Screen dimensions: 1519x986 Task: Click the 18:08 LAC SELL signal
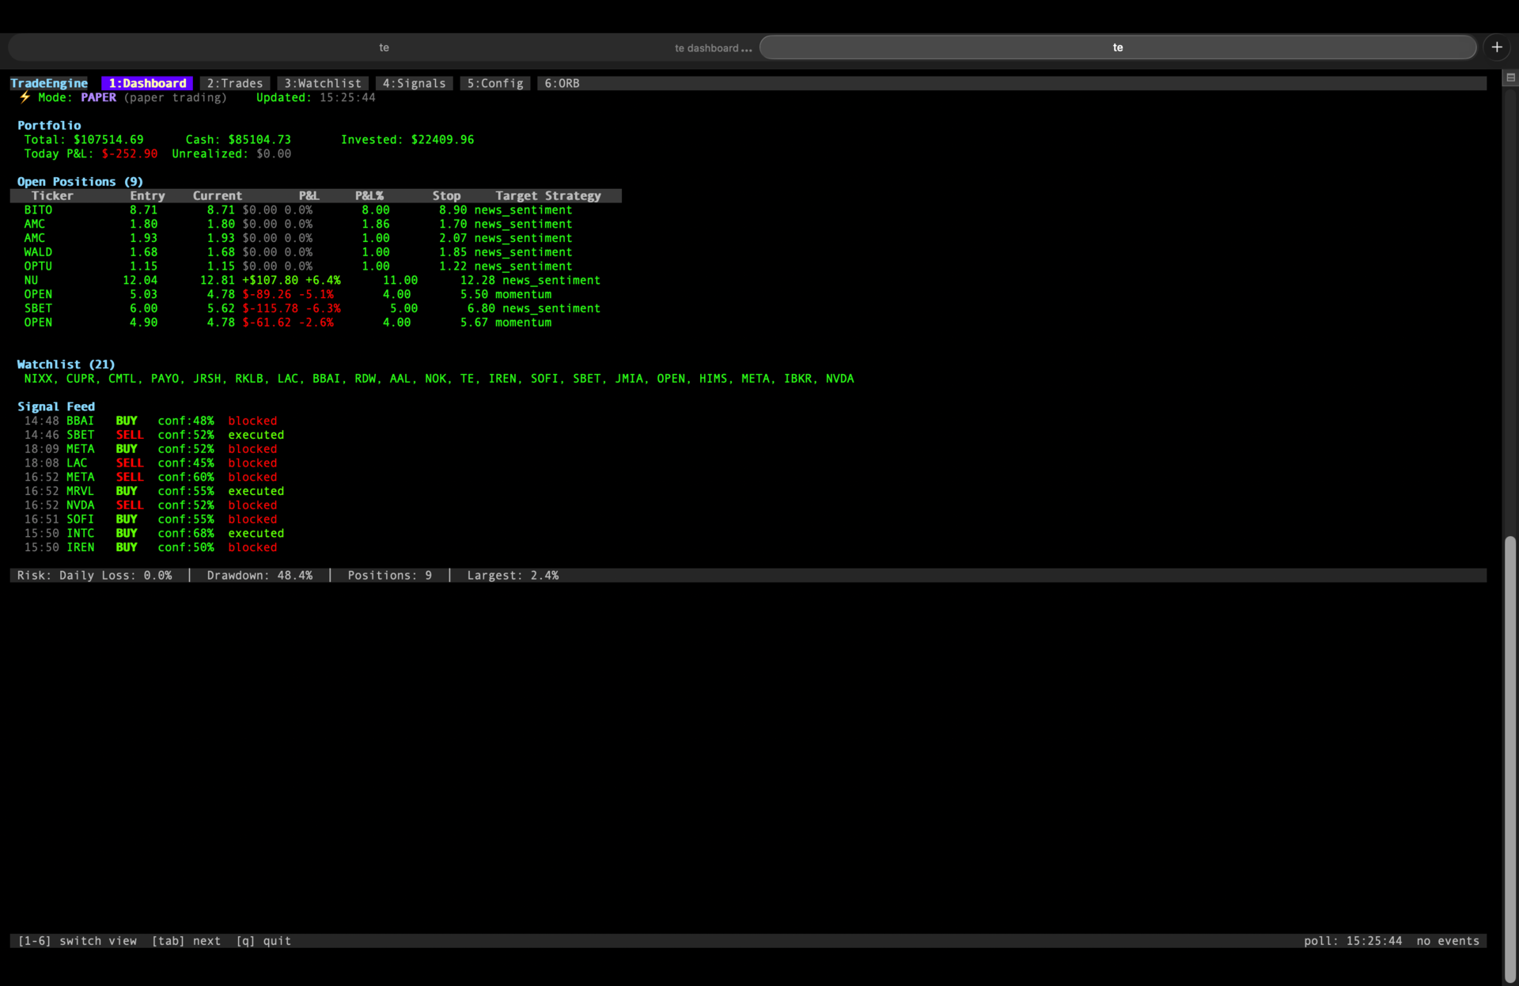(x=150, y=463)
